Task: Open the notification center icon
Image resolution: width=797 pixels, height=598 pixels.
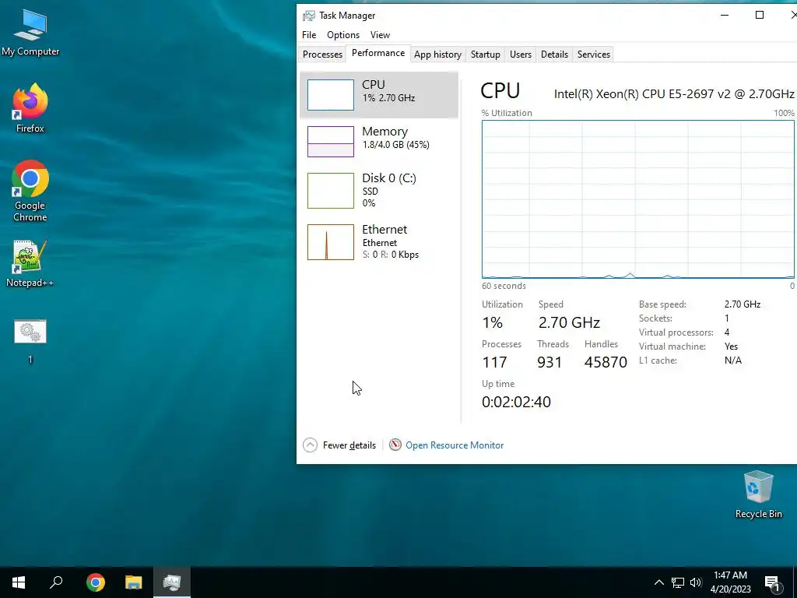Action: point(773,583)
